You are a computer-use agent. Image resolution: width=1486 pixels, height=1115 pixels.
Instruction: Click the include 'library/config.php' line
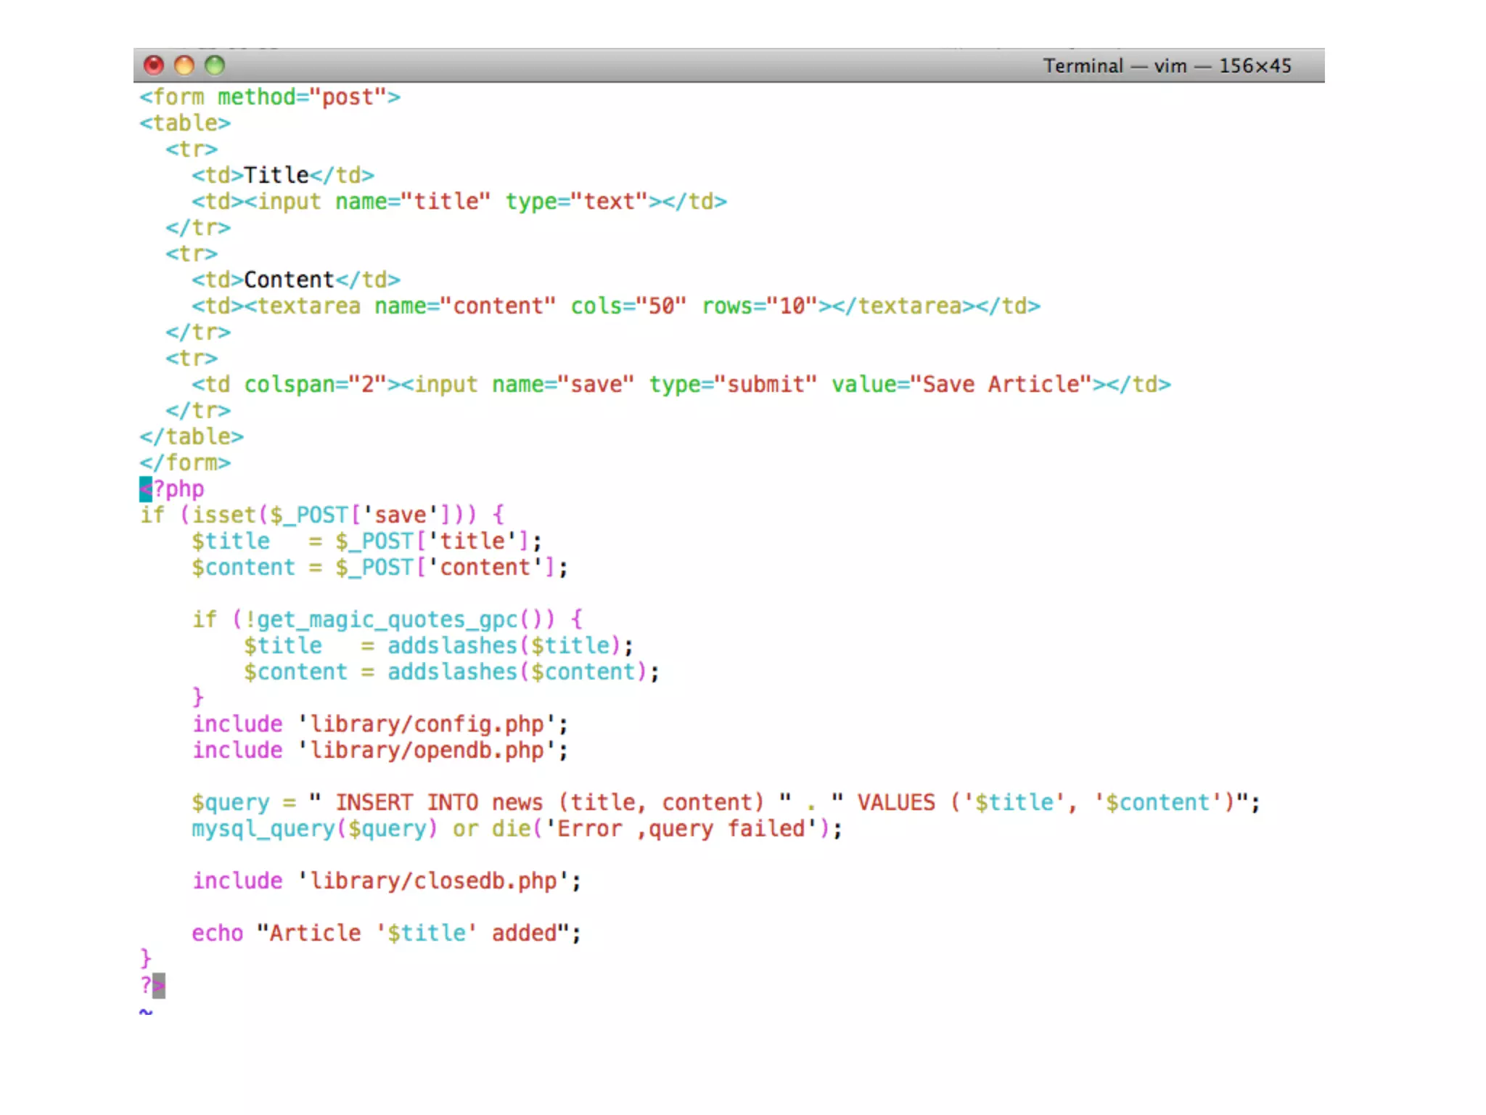[x=379, y=724]
